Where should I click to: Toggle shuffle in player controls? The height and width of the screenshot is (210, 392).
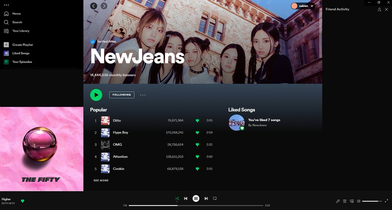pos(177,198)
